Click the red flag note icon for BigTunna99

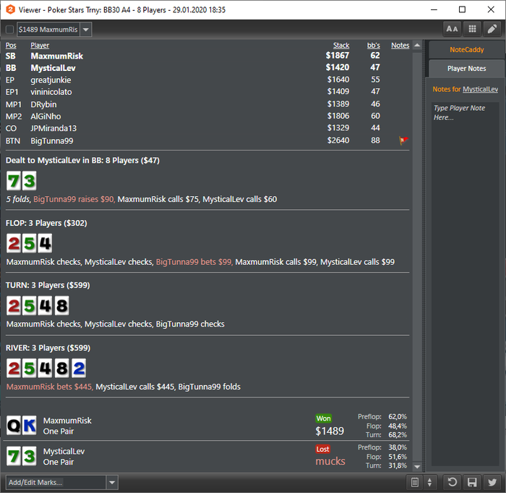click(x=403, y=140)
